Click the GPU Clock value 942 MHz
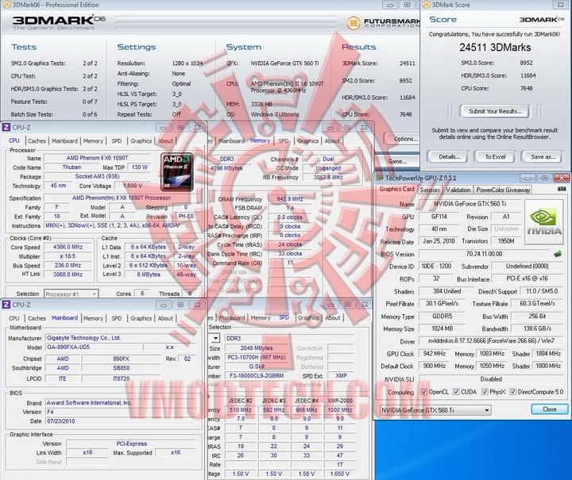The width and height of the screenshot is (572, 480). pos(434,353)
